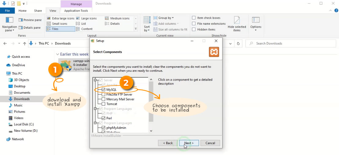The image size is (339, 155).
Task: Cancel the XAMPP setup
Action: [210, 143]
